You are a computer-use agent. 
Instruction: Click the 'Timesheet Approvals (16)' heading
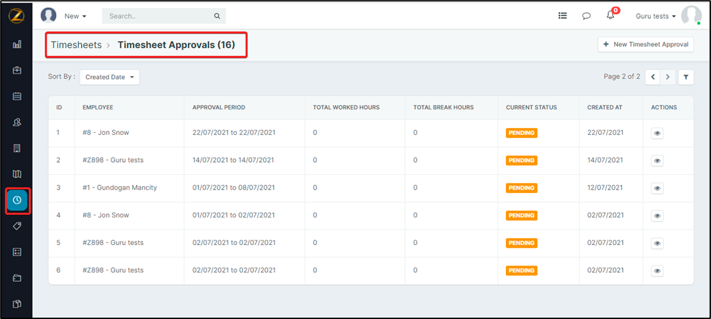pyautogui.click(x=176, y=45)
